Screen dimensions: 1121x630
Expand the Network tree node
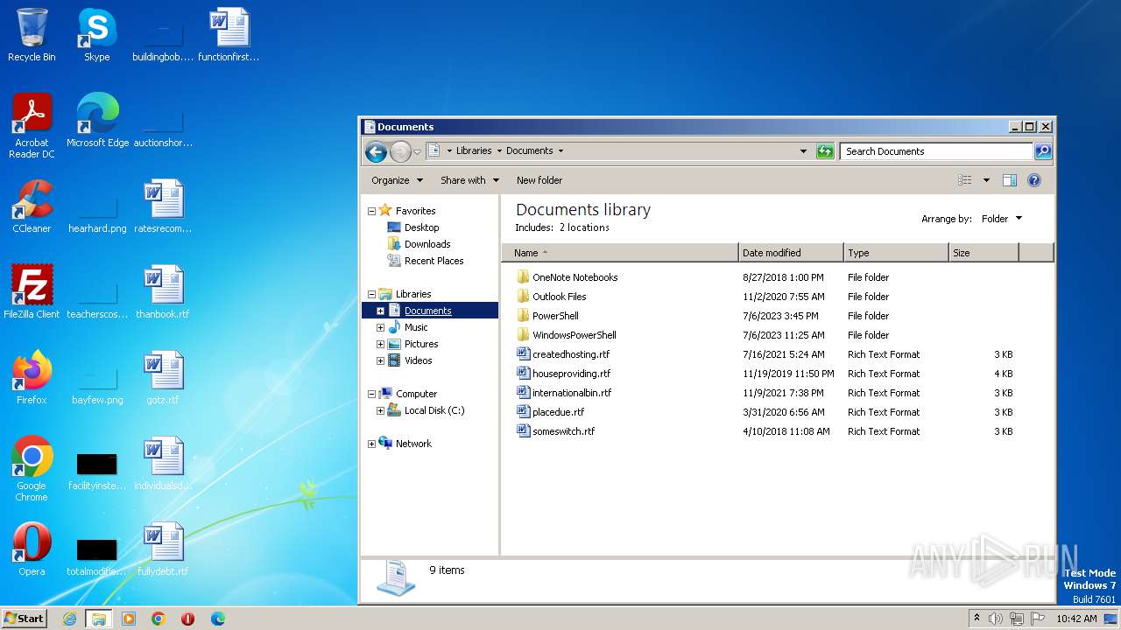[x=371, y=444]
